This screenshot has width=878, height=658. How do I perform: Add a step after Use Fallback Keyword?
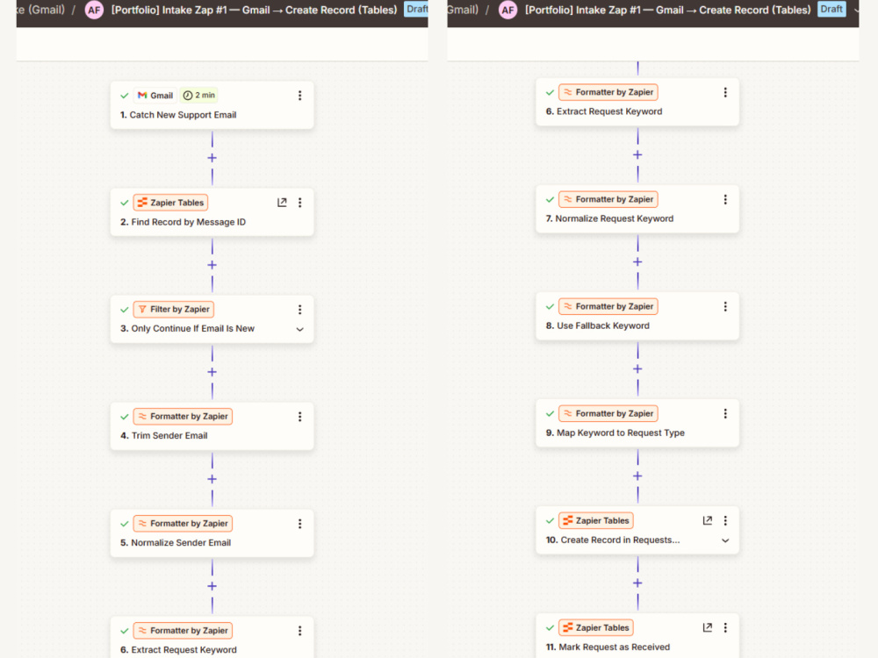pyautogui.click(x=637, y=368)
